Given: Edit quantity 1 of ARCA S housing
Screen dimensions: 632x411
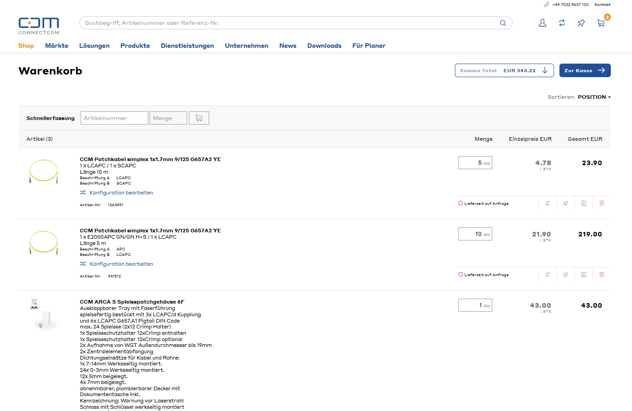Looking at the screenshot, I should [475, 305].
